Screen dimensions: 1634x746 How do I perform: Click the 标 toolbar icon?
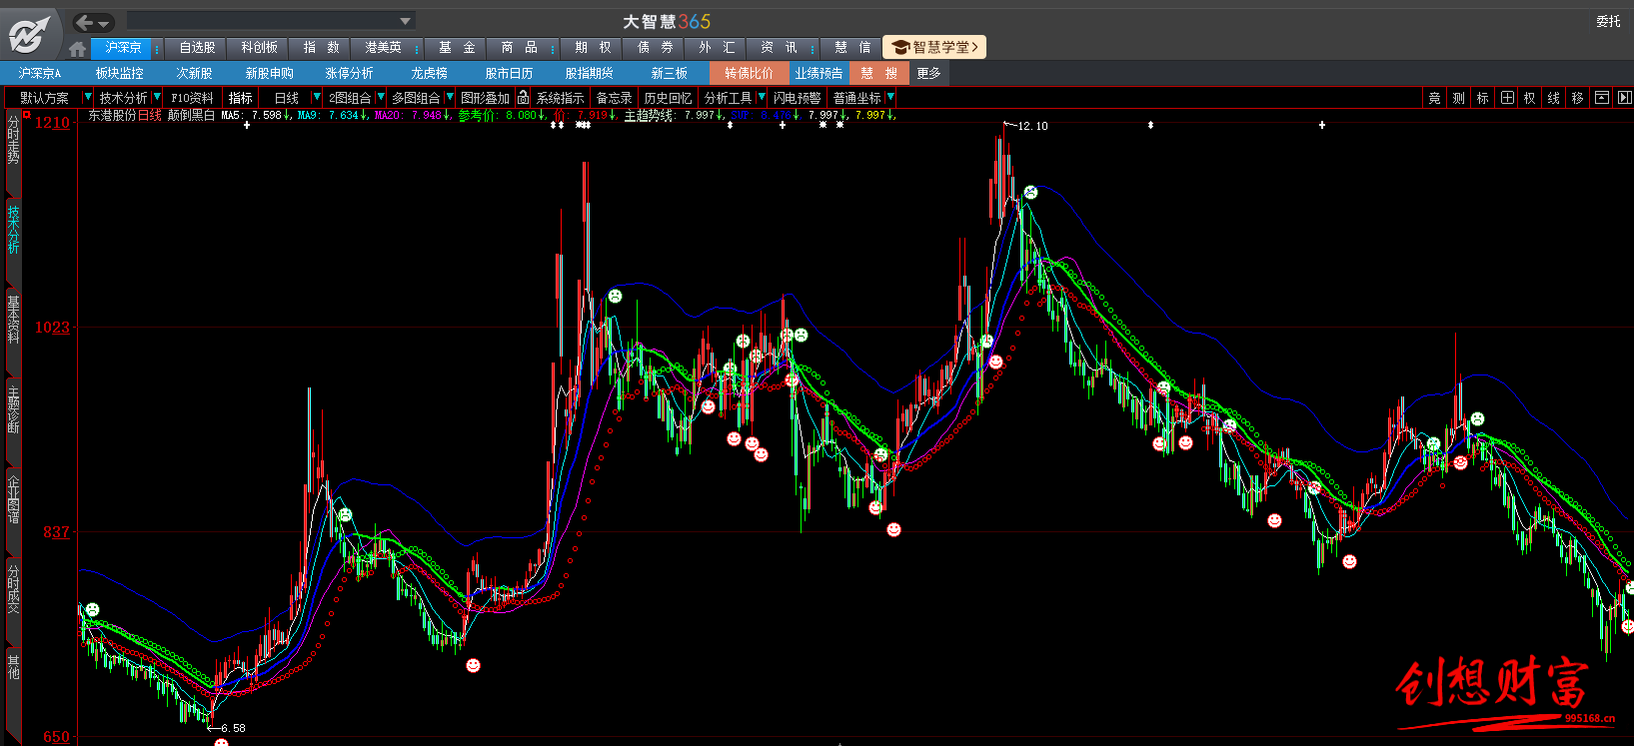1483,98
